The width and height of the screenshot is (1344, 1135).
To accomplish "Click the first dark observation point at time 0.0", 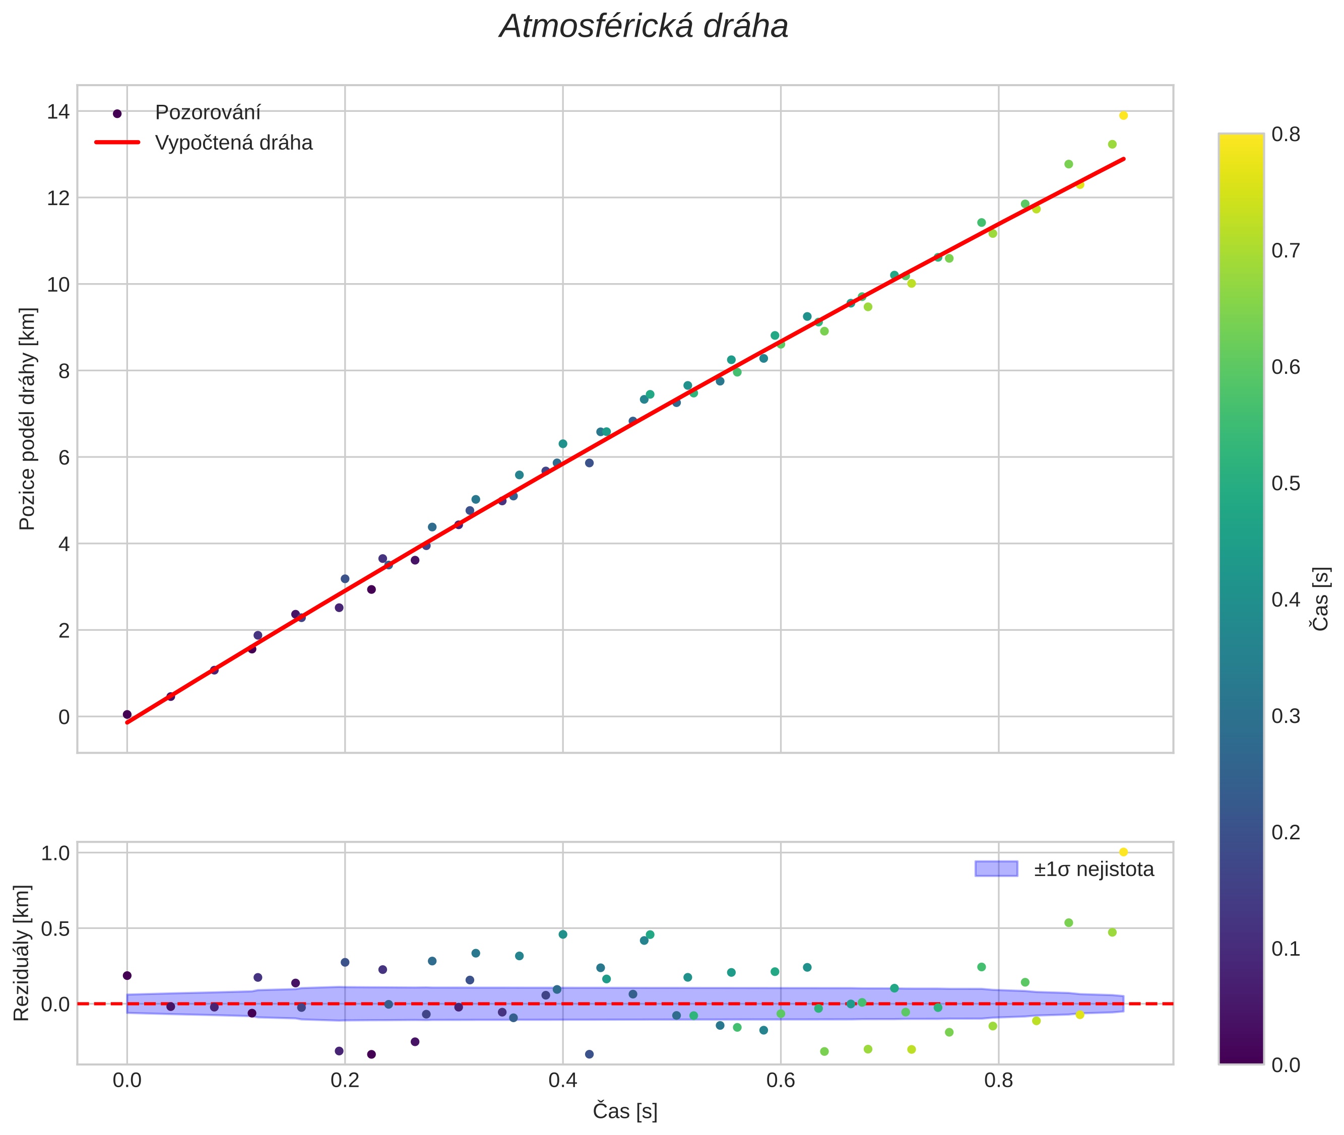I will pos(127,714).
